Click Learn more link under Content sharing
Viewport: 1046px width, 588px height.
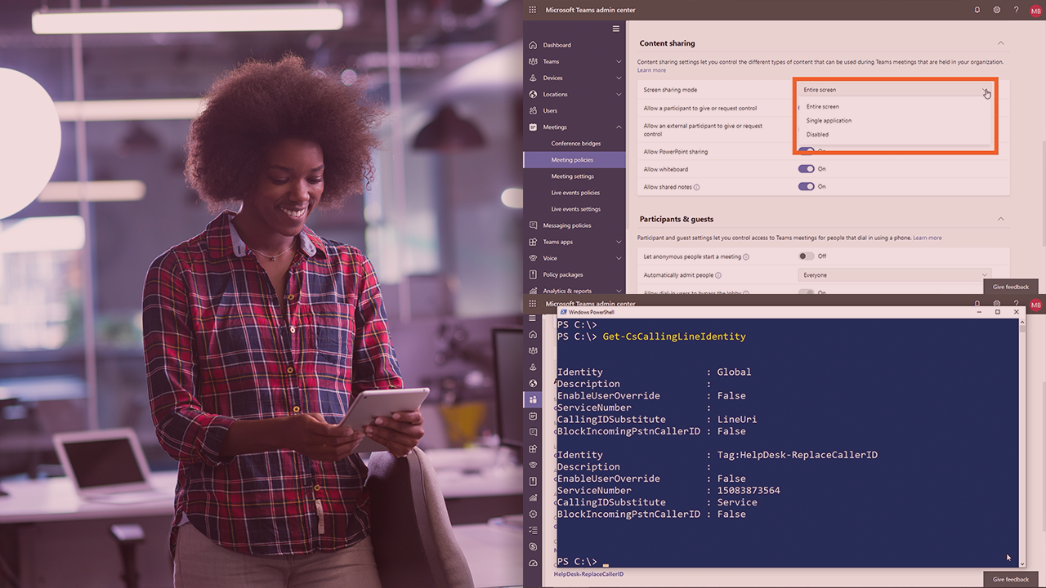651,70
